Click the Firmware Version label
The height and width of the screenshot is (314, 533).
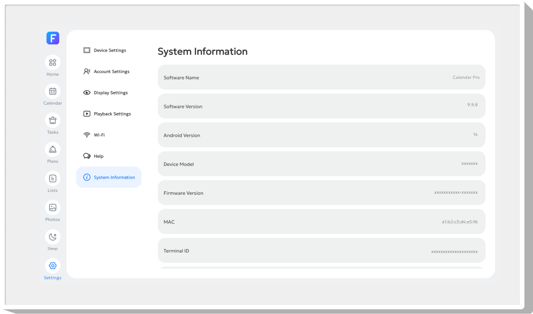[184, 193]
